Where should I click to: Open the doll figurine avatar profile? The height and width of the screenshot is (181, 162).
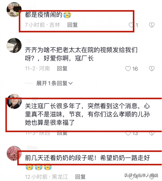[x=14, y=9]
